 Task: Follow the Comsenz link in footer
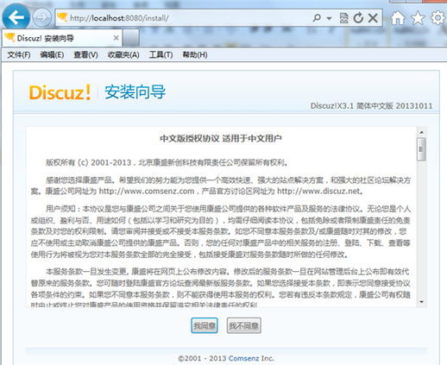pyautogui.click(x=244, y=358)
